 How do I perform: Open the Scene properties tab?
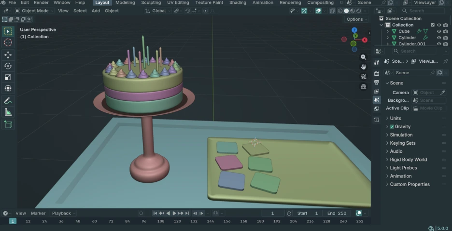pos(377,100)
